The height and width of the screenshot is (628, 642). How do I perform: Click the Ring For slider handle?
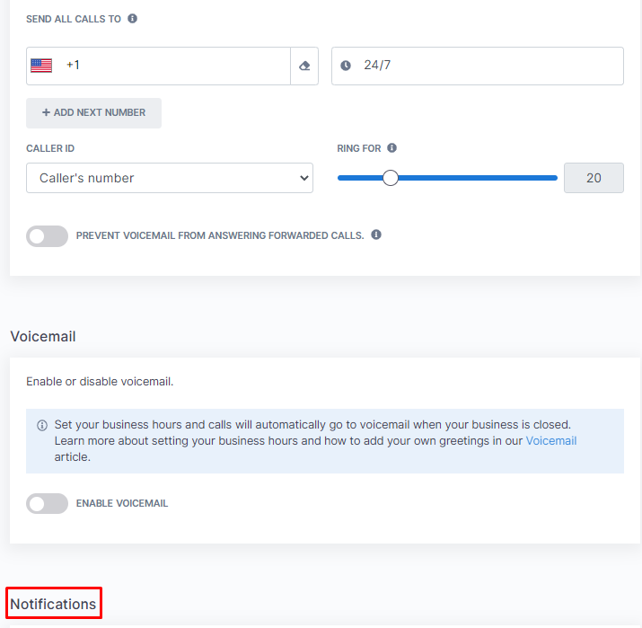pyautogui.click(x=391, y=178)
